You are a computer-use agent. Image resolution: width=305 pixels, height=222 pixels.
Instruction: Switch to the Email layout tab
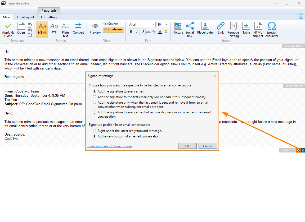25,17
